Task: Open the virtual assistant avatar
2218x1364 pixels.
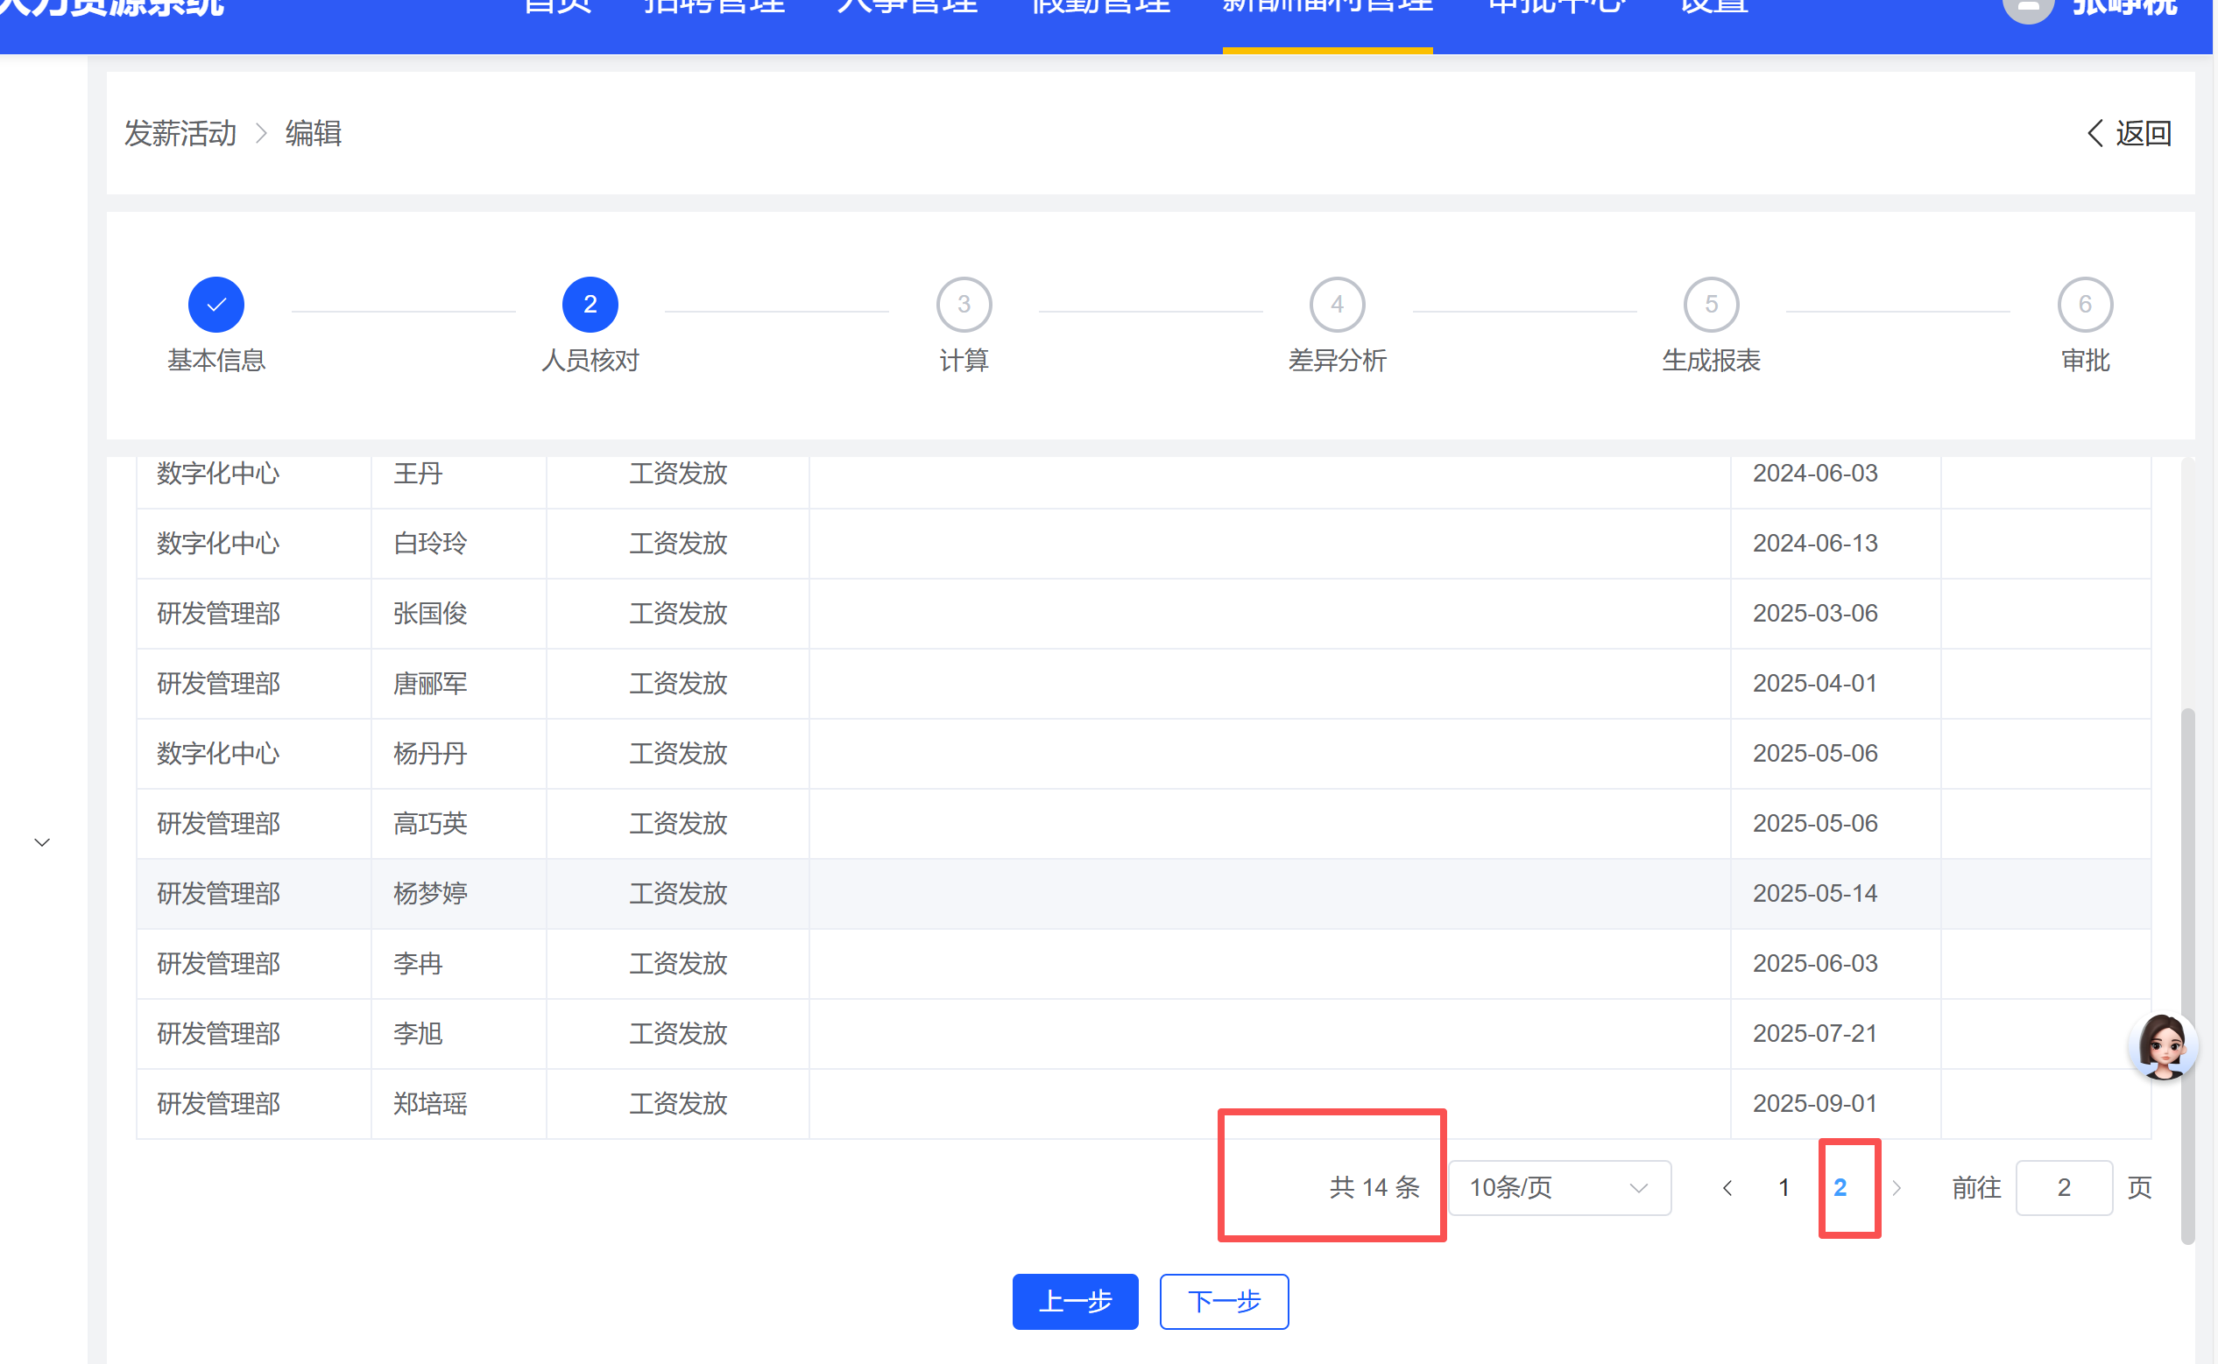Action: click(2162, 1046)
